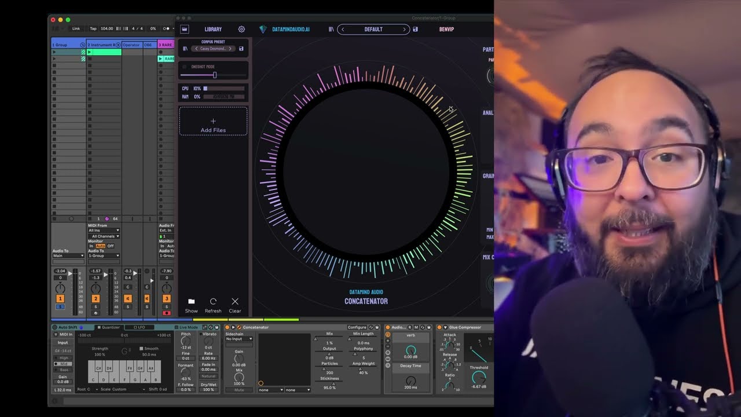
Task: Solo track 1 Group
Action: click(60, 306)
